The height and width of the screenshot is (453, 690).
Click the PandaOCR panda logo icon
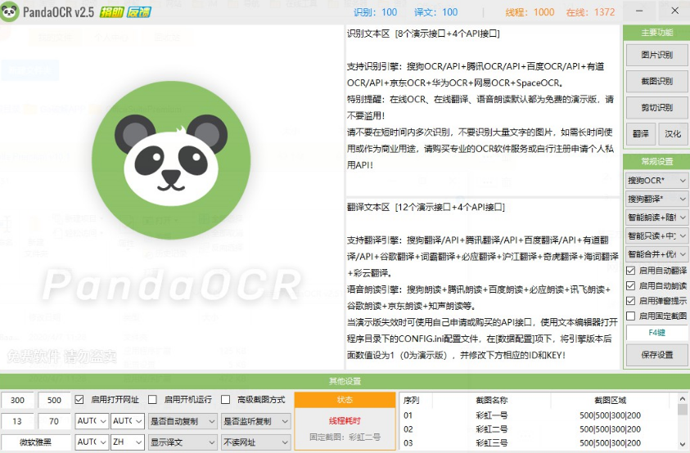pyautogui.click(x=10, y=12)
